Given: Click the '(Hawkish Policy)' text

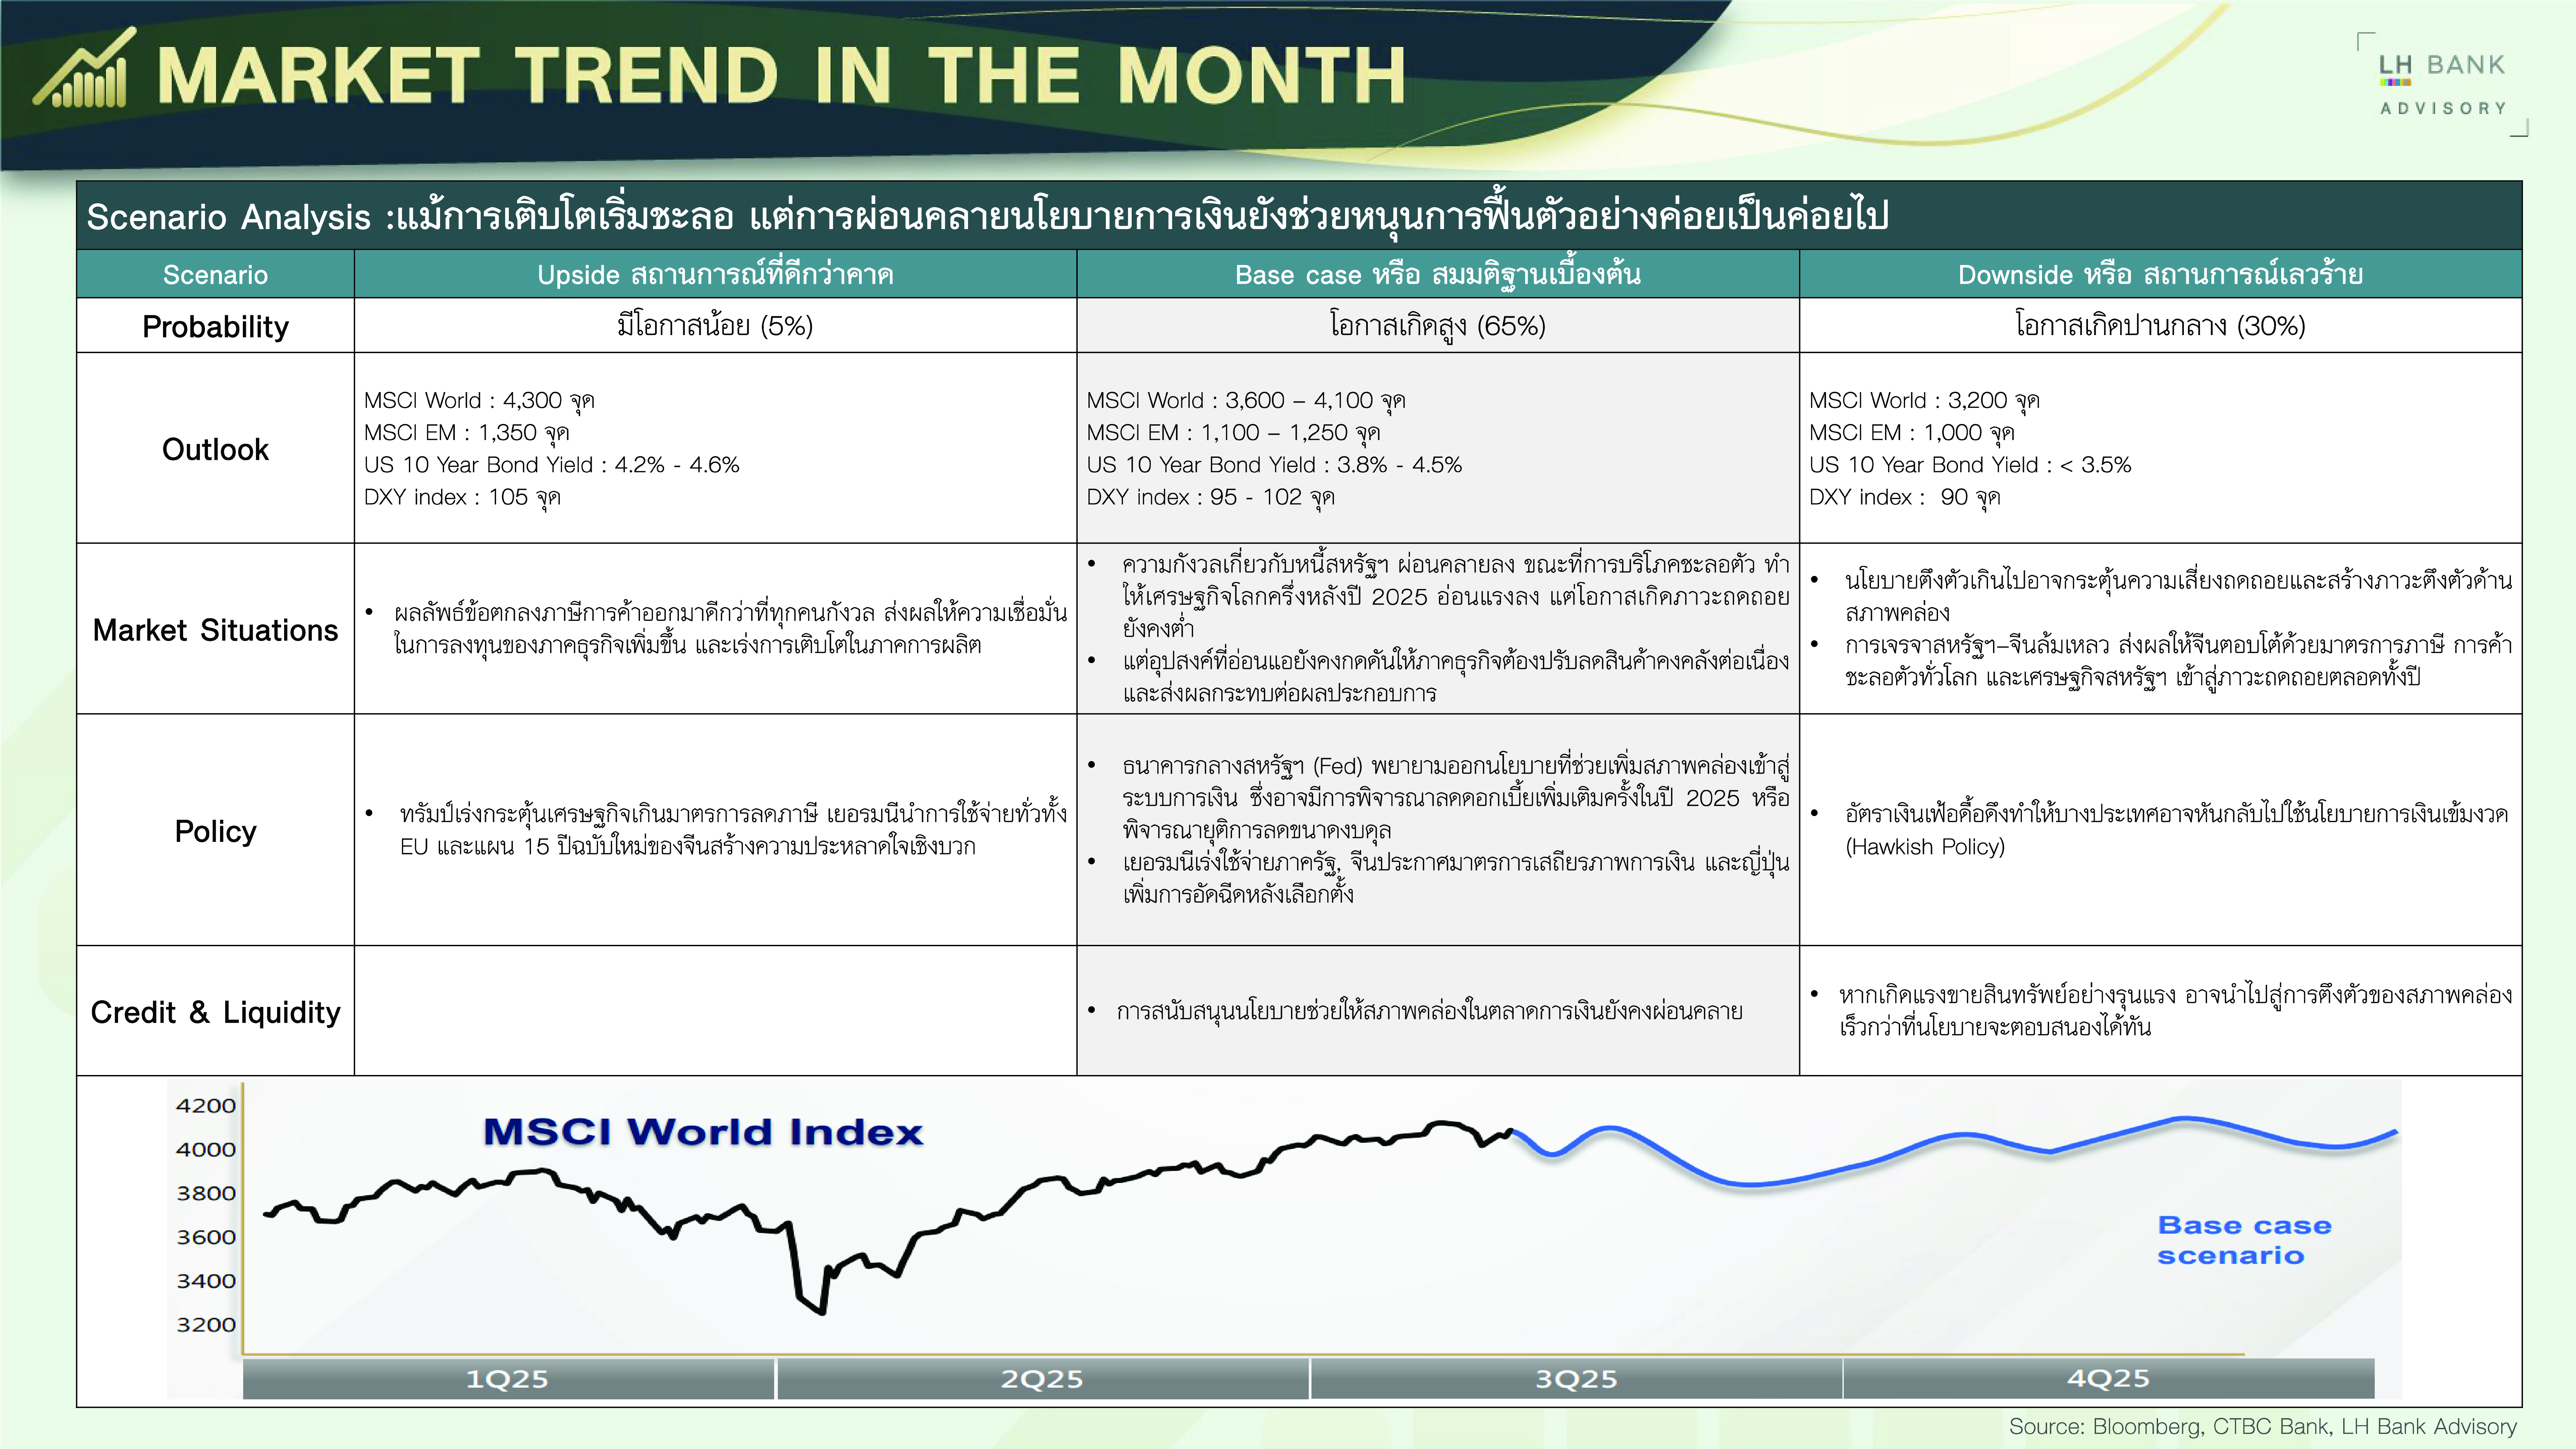Looking at the screenshot, I should click(x=1925, y=847).
